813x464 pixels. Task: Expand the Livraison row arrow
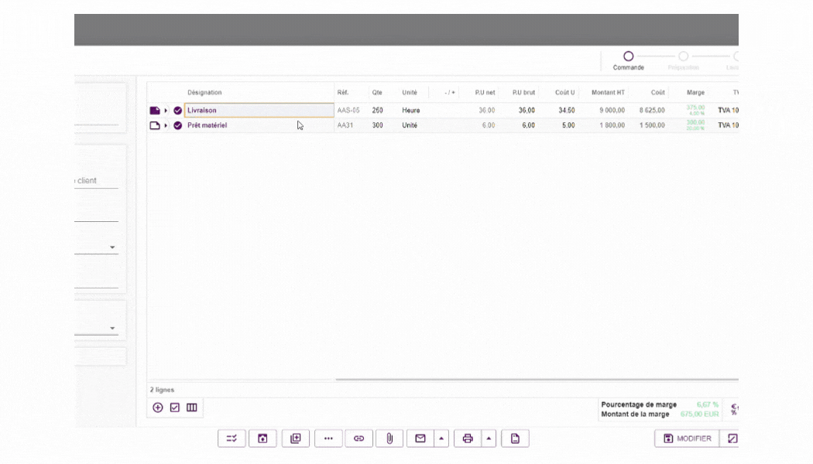(166, 111)
